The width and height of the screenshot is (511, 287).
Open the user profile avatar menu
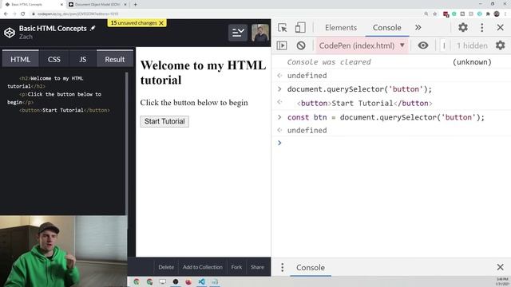click(x=260, y=33)
